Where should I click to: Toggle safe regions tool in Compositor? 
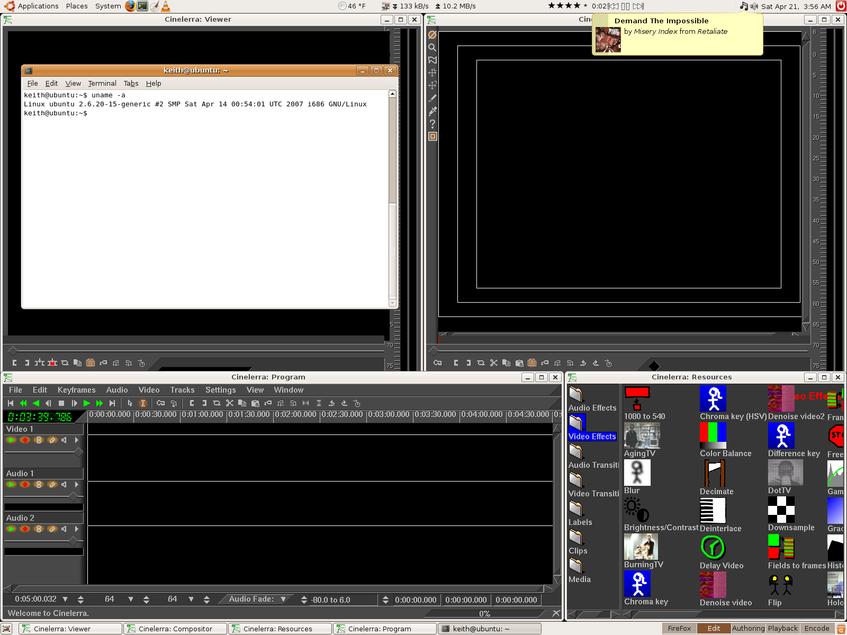coord(432,136)
